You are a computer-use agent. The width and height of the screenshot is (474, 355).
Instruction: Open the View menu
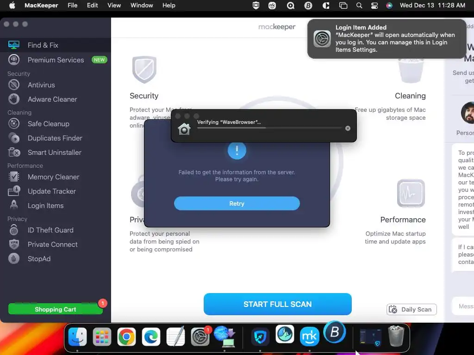(x=114, y=6)
